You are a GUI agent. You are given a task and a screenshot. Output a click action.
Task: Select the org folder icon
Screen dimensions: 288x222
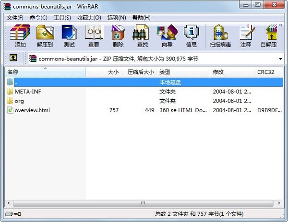tap(10, 101)
